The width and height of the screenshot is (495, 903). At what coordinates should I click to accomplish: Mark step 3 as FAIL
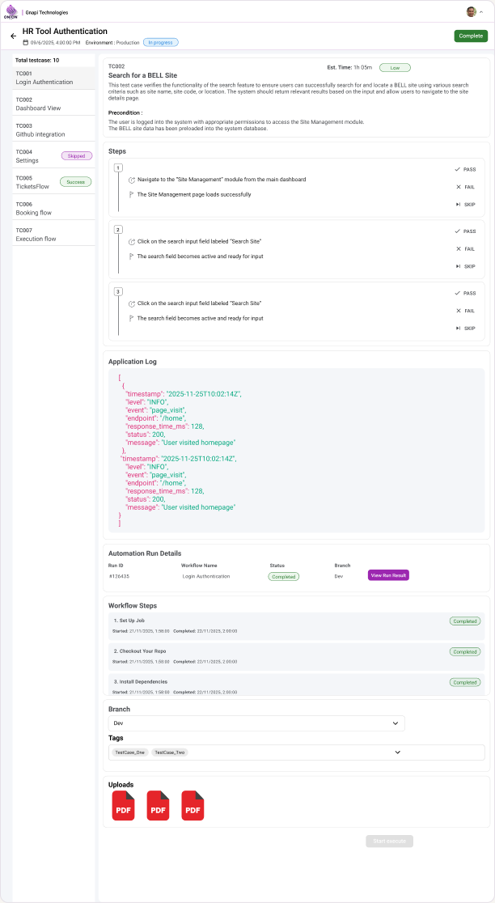(x=465, y=311)
